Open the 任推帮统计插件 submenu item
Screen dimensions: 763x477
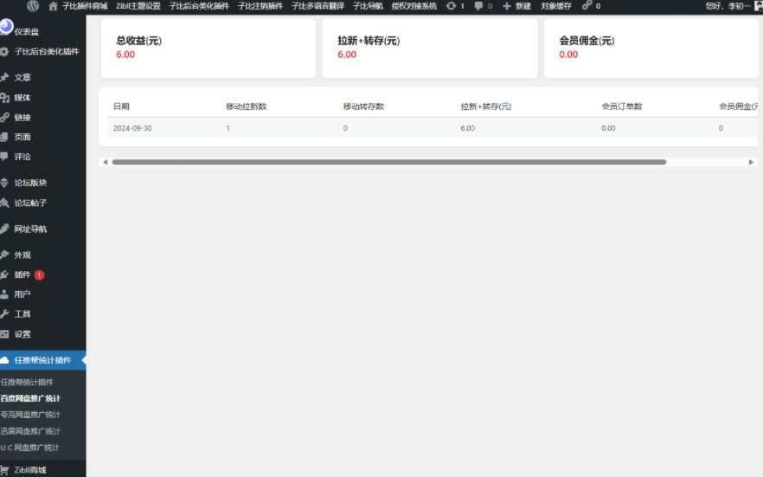click(27, 382)
